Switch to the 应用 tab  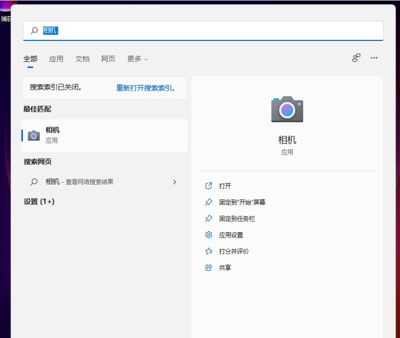[x=57, y=58]
